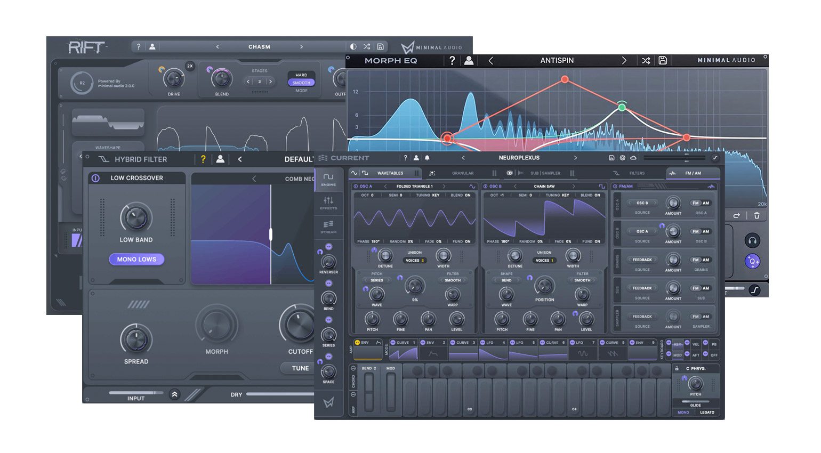
Task: Click the cloud icon in Current
Action: point(633,158)
